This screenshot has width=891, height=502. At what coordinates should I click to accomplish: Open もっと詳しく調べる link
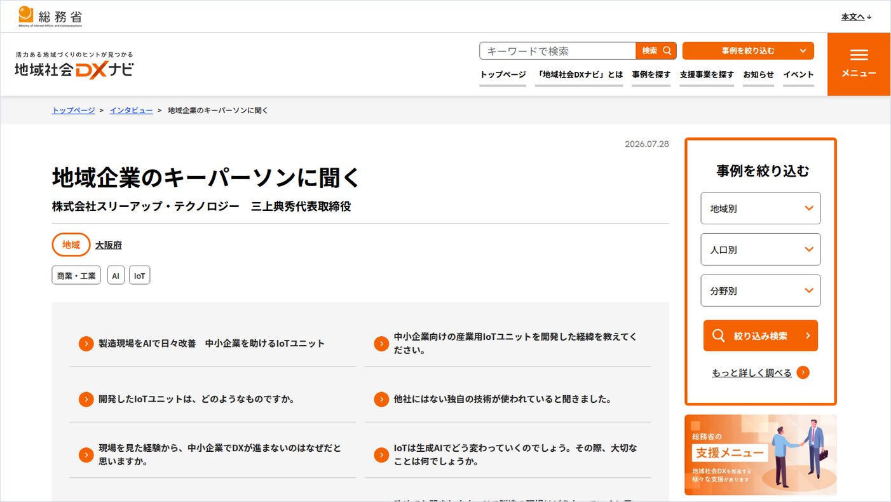[752, 373]
